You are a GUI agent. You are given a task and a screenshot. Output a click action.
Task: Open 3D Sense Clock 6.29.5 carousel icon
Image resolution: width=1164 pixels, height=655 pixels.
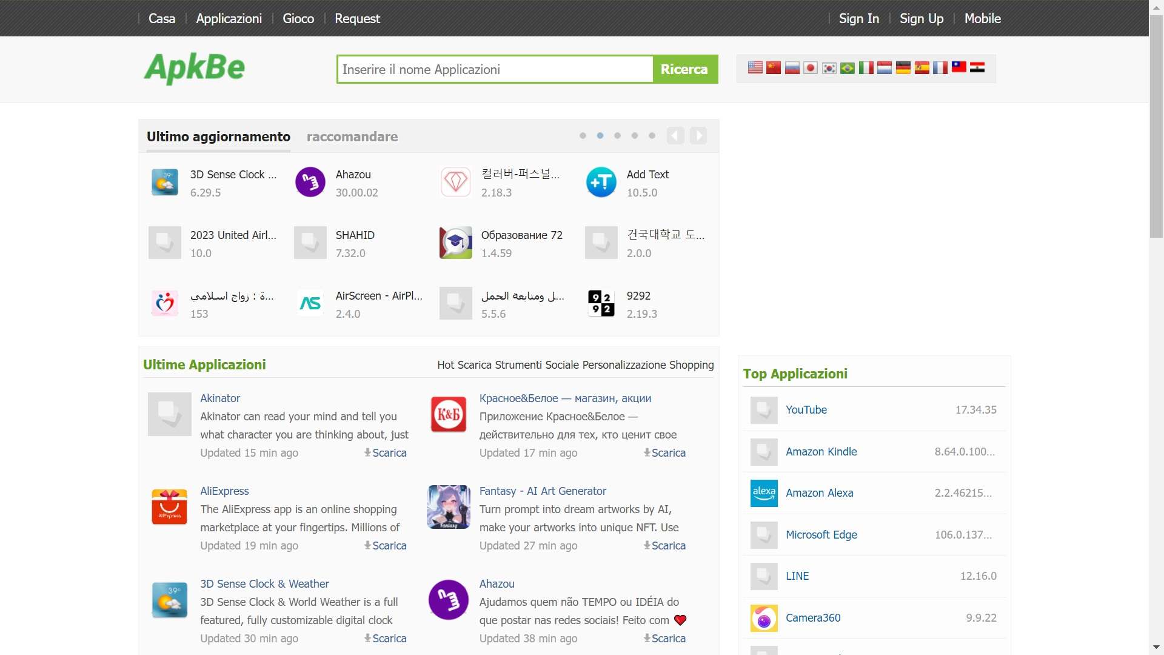pos(165,182)
